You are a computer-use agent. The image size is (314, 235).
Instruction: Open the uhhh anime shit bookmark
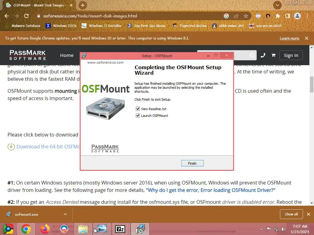[x=228, y=26]
